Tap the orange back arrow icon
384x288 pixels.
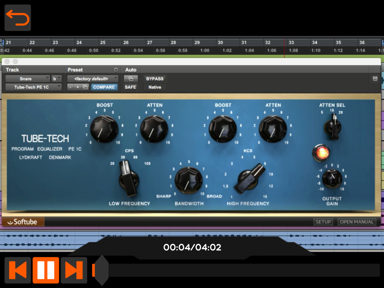pos(18,18)
